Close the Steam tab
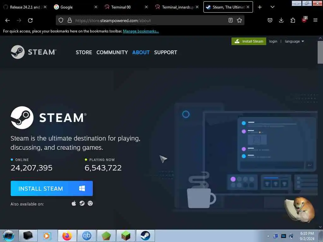323x242 pixels. (248, 7)
